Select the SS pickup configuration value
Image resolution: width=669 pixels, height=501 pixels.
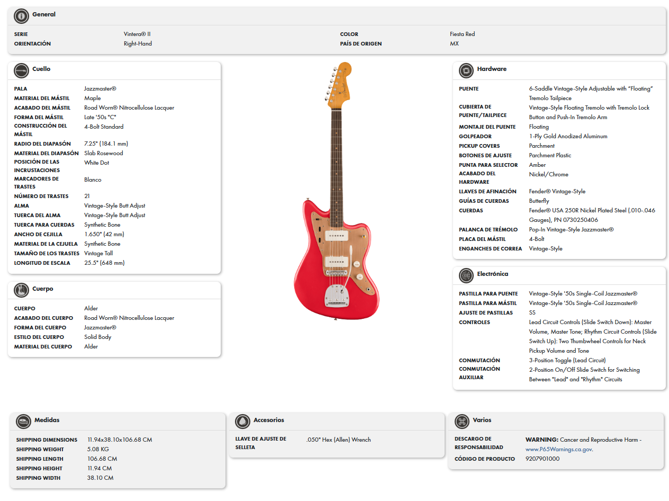pos(532,312)
